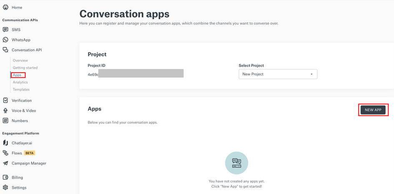Image resolution: width=394 pixels, height=194 pixels.
Task: Open Templates in the sidebar
Action: [21, 89]
